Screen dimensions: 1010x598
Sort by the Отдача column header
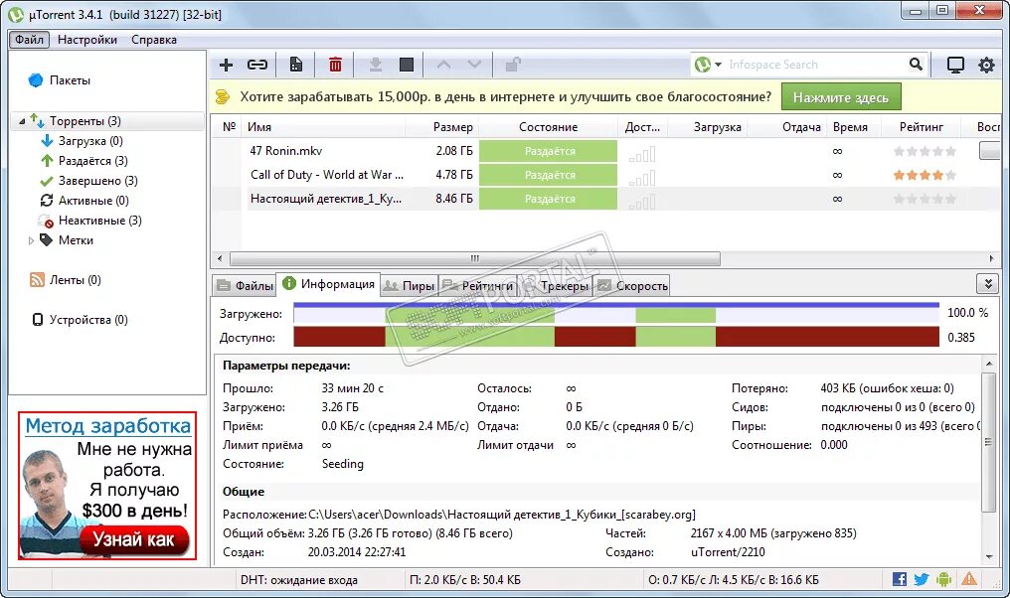coord(789,127)
